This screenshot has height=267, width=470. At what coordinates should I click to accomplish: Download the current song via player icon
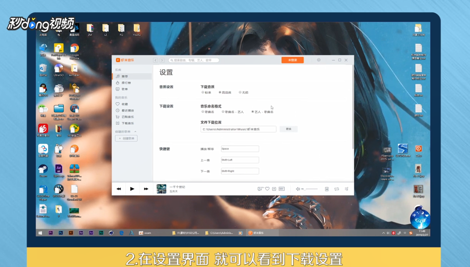point(274,189)
